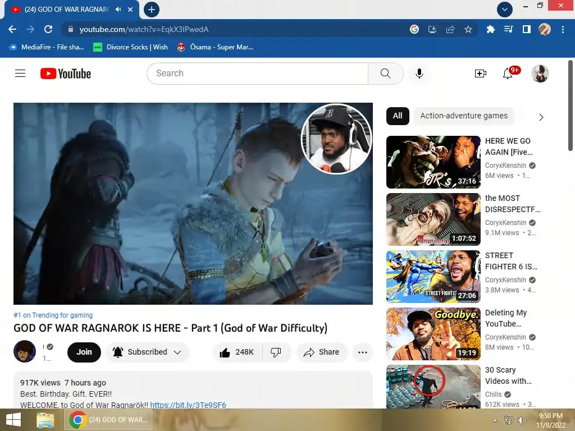Open the taskbar volume speaker icon
Screen dimensions: 575x431
tap(522, 420)
